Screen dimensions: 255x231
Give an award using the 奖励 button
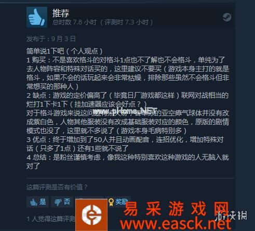(118, 202)
